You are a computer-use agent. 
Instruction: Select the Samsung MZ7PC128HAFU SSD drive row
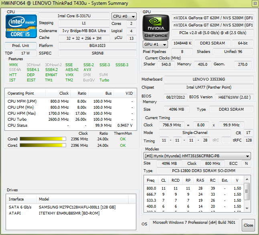[62, 207]
